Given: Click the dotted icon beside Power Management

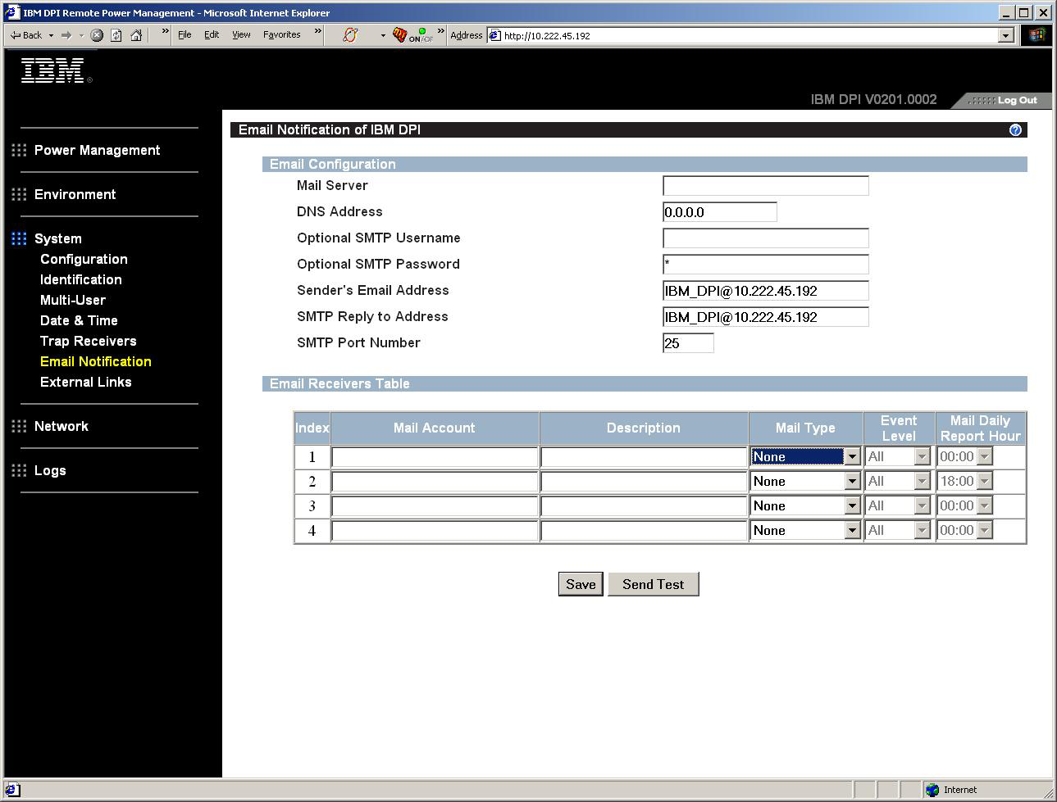Looking at the screenshot, I should coord(19,150).
